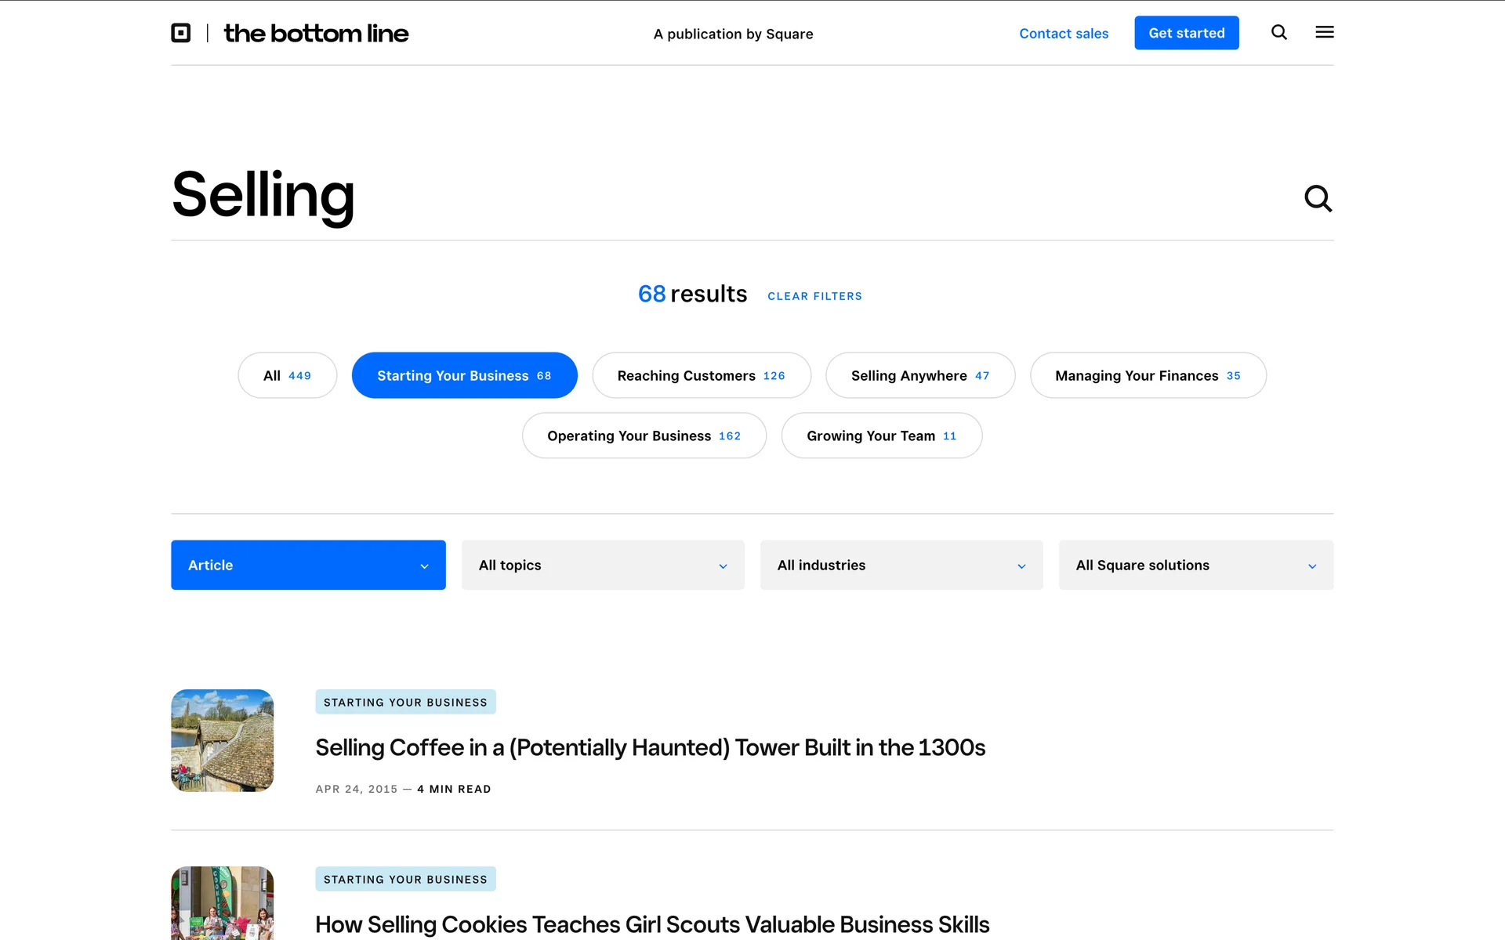Click the Square logo icon
Screen dimensions: 1505x940
(181, 33)
